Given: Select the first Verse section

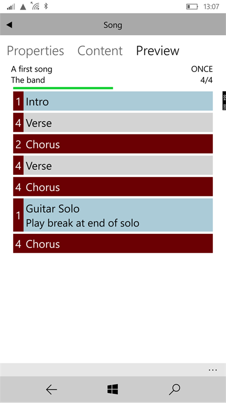Looking at the screenshot, I should click(113, 122).
